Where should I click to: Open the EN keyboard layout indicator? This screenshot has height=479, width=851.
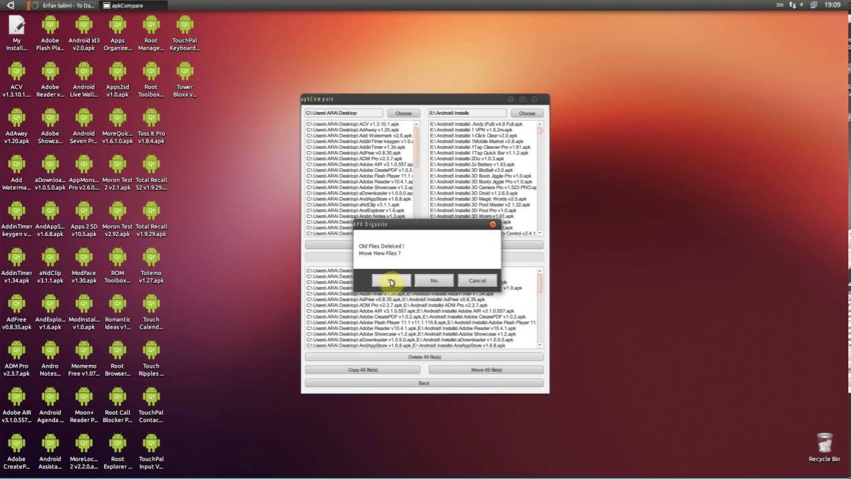pyautogui.click(x=779, y=5)
